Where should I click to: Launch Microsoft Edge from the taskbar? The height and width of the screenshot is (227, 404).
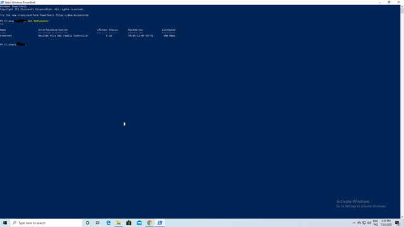(108, 223)
